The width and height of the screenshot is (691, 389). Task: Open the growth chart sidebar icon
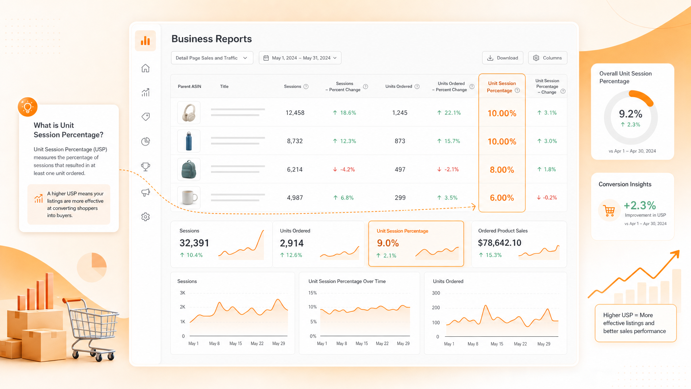[x=145, y=92]
